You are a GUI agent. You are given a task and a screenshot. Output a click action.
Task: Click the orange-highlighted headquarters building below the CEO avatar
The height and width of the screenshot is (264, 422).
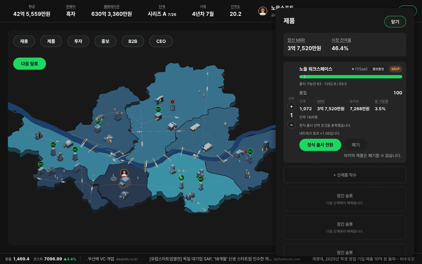click(x=125, y=182)
